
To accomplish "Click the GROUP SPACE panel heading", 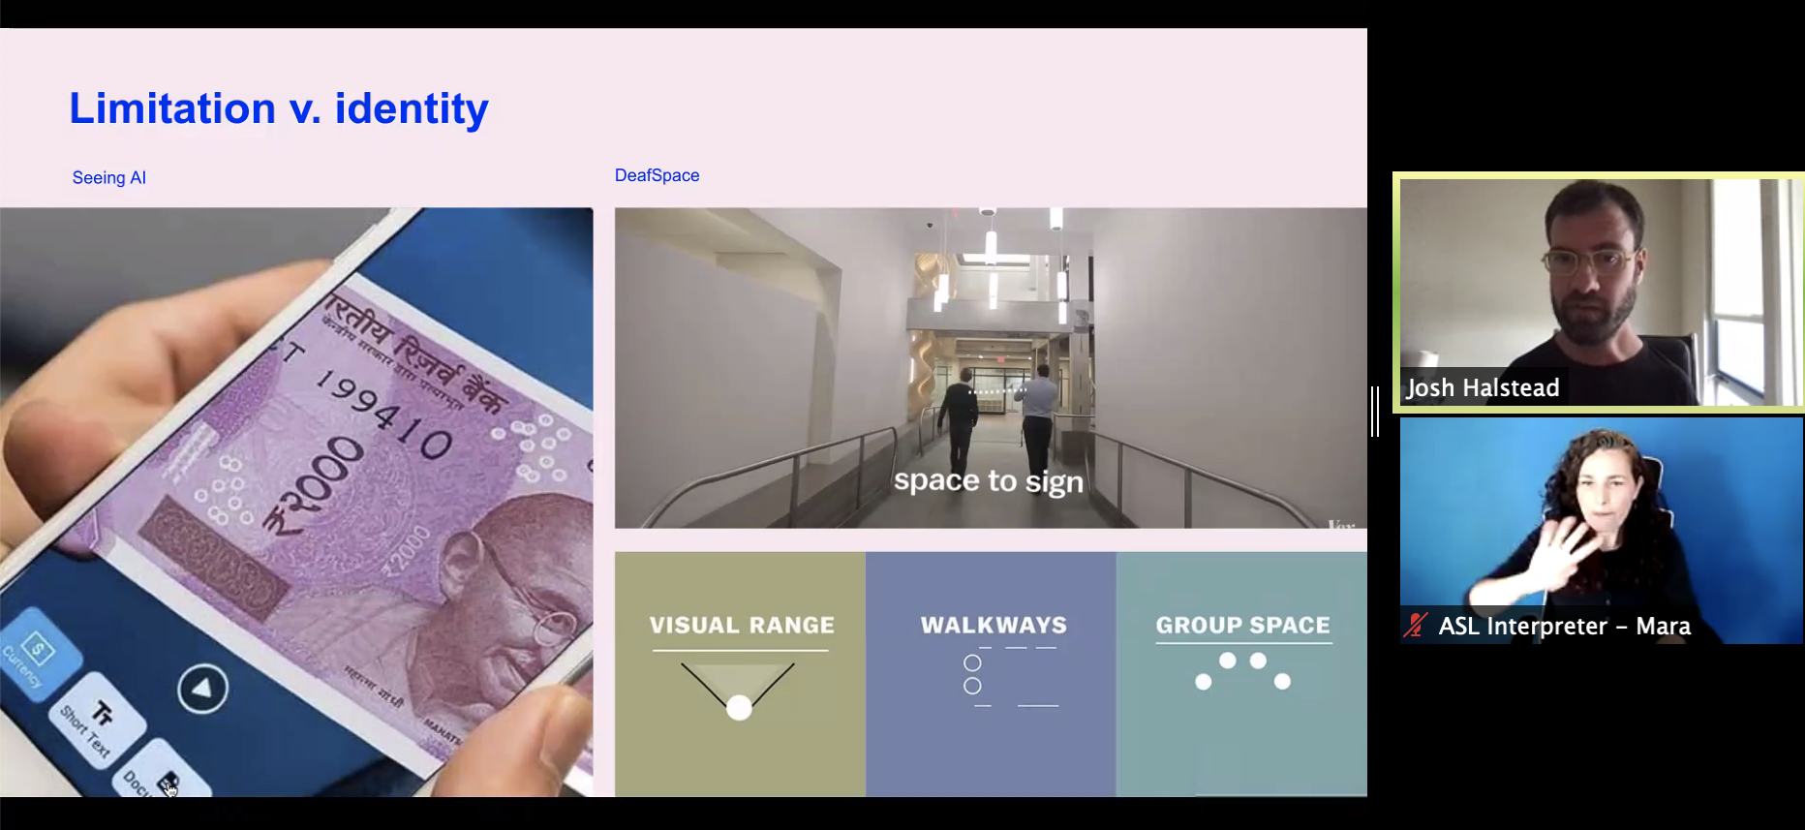I will coord(1243,626).
